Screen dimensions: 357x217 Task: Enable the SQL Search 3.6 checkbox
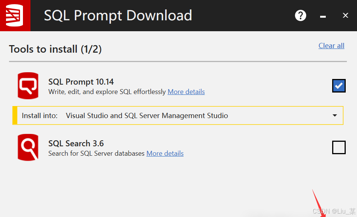coord(339,147)
